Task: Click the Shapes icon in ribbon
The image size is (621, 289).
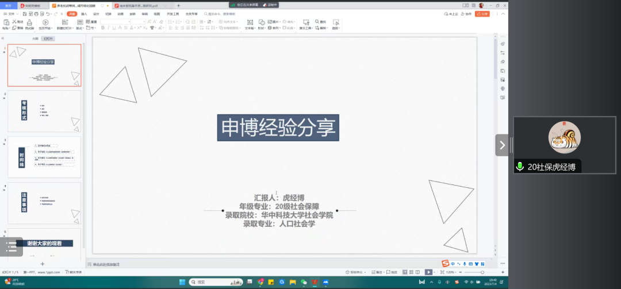Action: click(x=262, y=23)
